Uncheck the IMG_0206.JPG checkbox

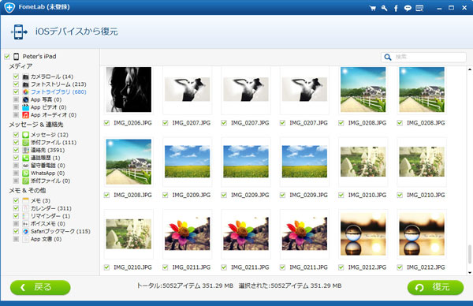106,123
